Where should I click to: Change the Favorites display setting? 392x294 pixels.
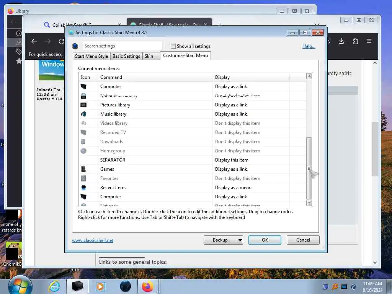click(237, 178)
